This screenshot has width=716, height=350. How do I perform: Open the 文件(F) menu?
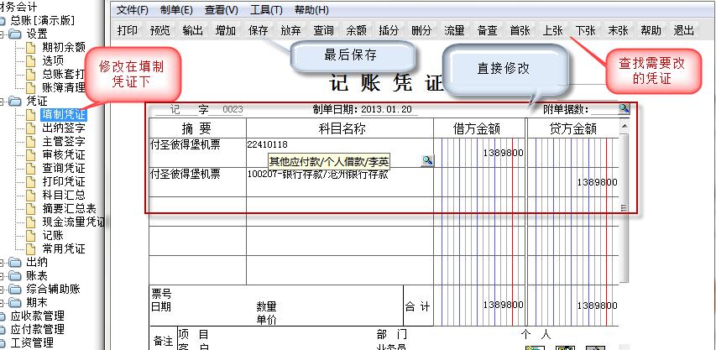pyautogui.click(x=132, y=10)
